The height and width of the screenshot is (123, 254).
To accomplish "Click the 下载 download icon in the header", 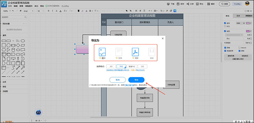I will pos(168,4).
